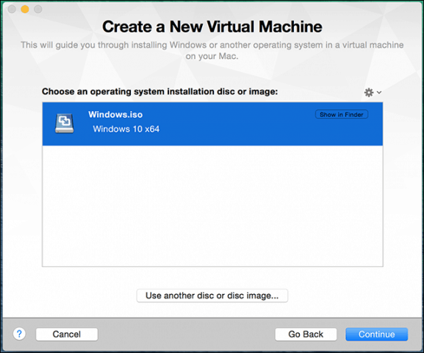This screenshot has width=424, height=353.
Task: Select the Windows.iso file name
Action: click(115, 115)
